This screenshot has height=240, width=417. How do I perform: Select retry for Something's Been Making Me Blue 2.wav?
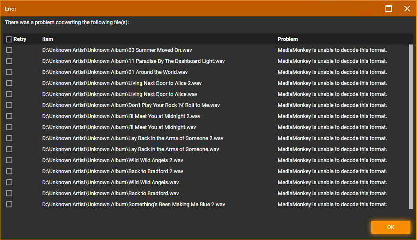pyautogui.click(x=9, y=204)
